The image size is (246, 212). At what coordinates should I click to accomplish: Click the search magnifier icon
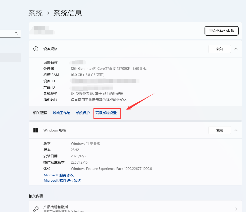pyautogui.click(x=16, y=34)
